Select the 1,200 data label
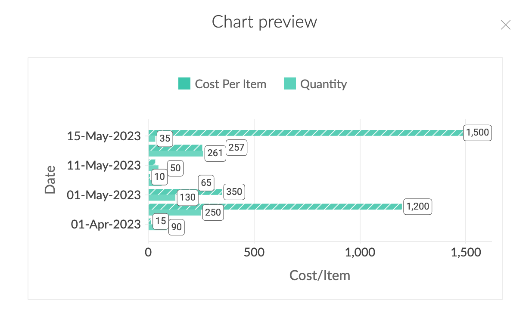529x321 pixels. coord(417,207)
